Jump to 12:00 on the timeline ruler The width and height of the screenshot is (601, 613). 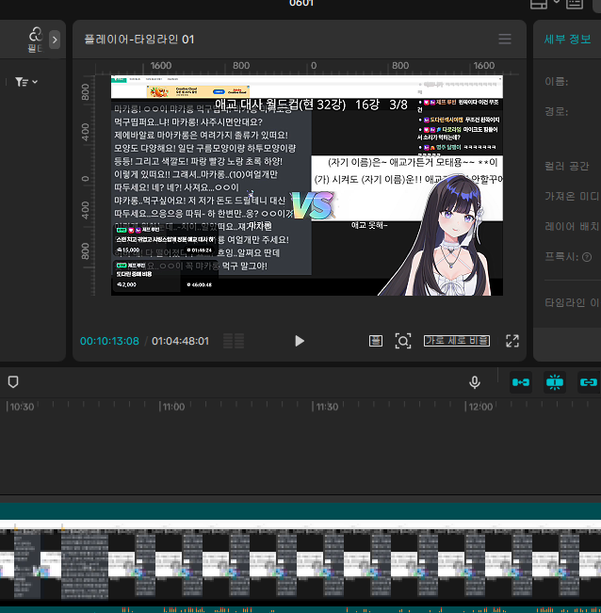[480, 407]
